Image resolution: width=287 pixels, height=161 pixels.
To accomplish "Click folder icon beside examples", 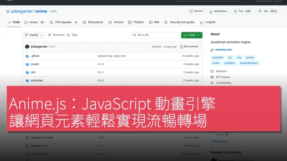I will point(27,80).
